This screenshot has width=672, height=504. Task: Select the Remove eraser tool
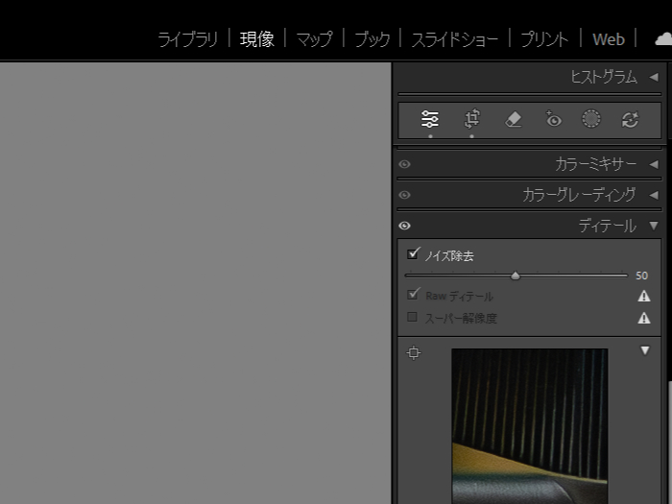(x=513, y=119)
